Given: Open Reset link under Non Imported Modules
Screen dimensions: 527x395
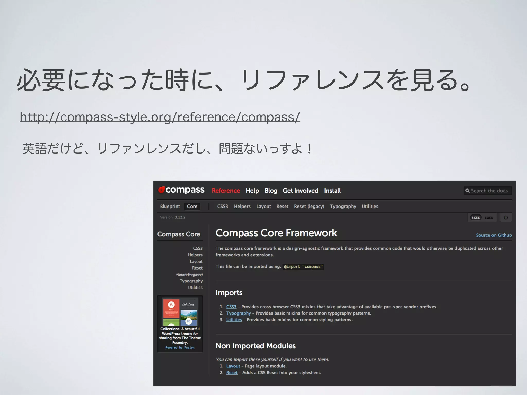Looking at the screenshot, I should (232, 373).
